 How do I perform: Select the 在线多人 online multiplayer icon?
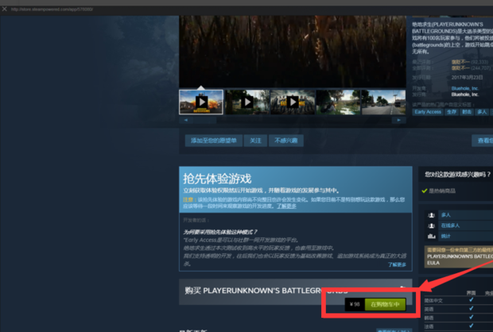(x=431, y=226)
